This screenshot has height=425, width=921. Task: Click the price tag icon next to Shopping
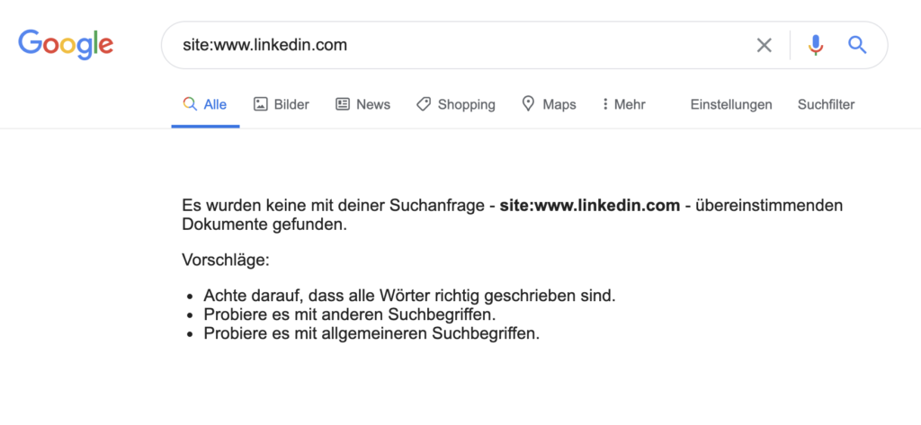[424, 104]
